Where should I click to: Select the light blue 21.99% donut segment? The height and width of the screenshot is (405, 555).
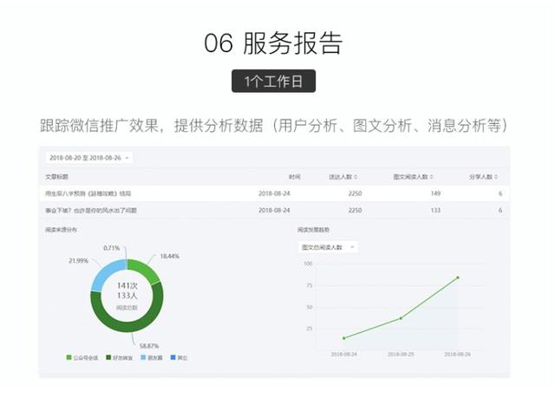(104, 273)
